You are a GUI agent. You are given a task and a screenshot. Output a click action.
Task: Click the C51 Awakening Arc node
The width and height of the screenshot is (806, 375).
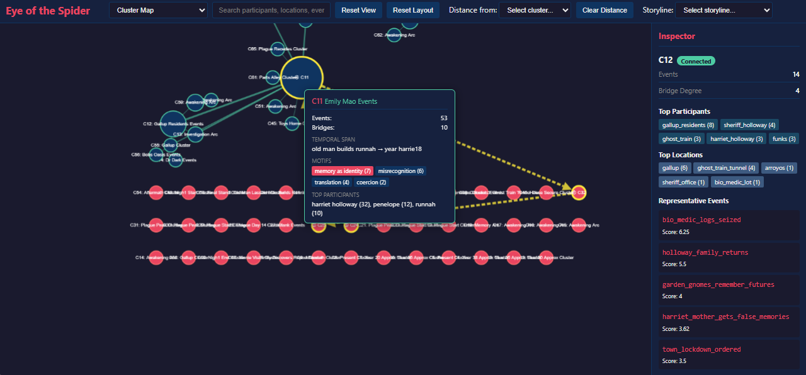[275, 106]
